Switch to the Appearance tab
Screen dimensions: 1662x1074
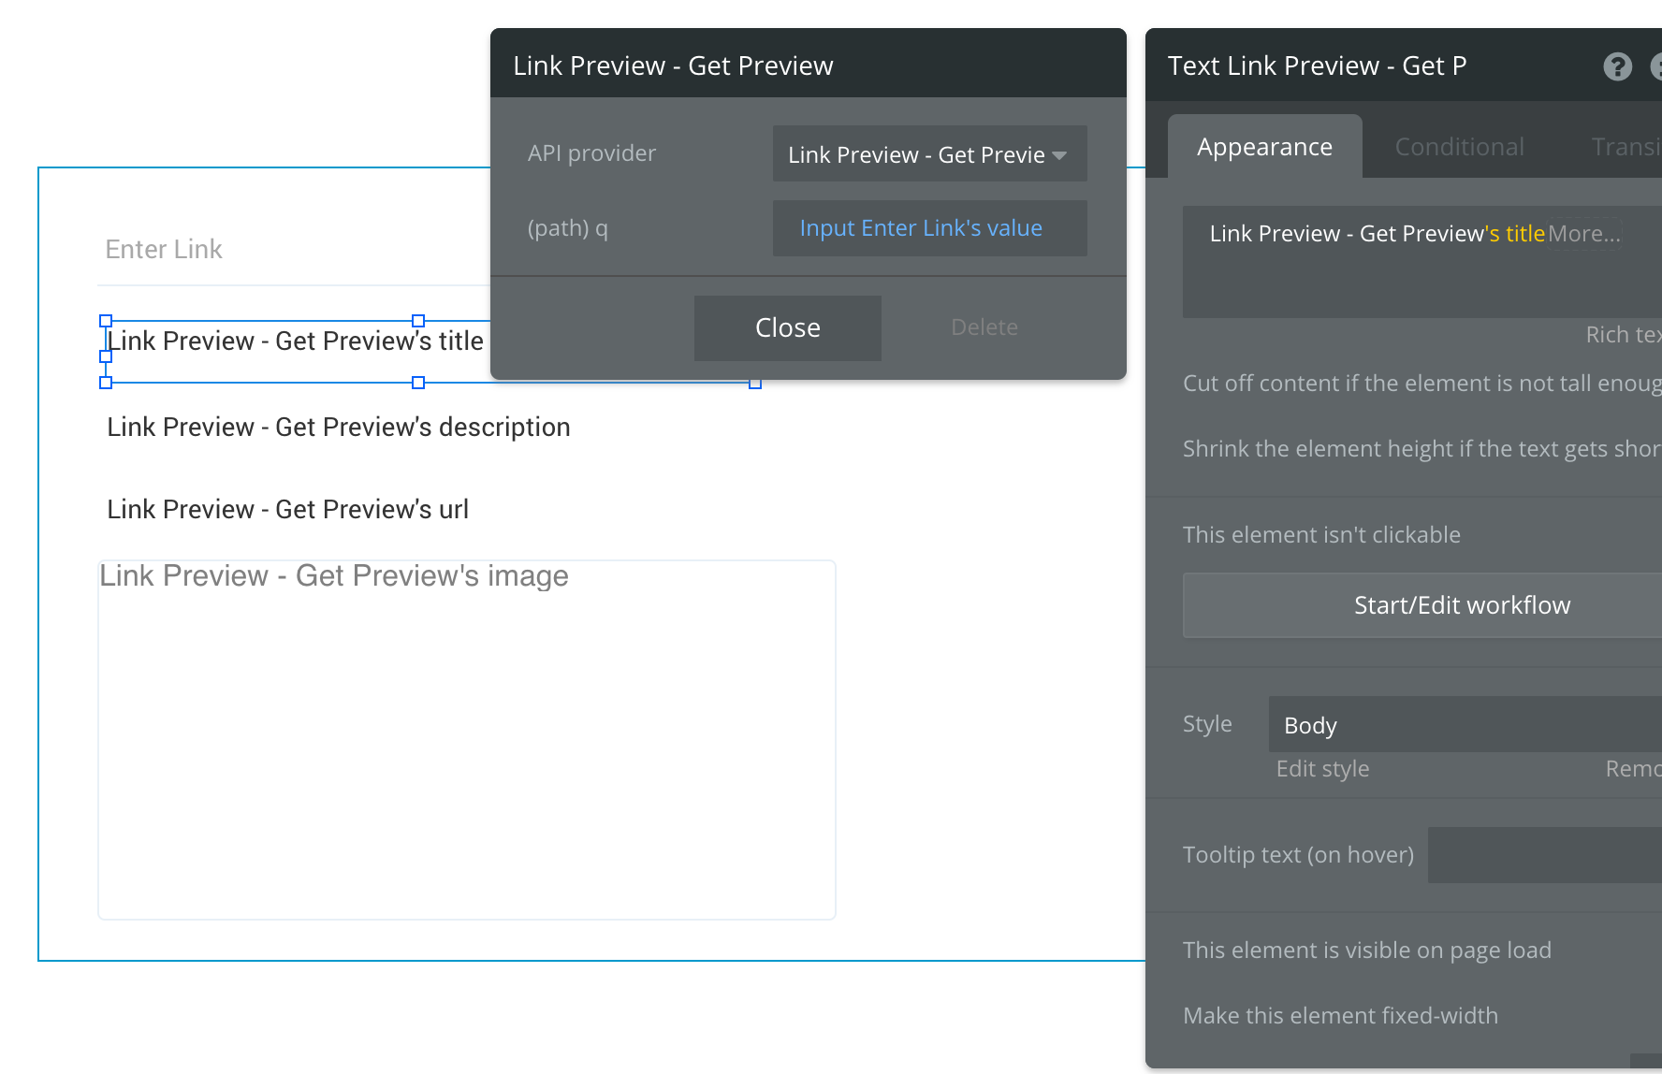[x=1264, y=147]
